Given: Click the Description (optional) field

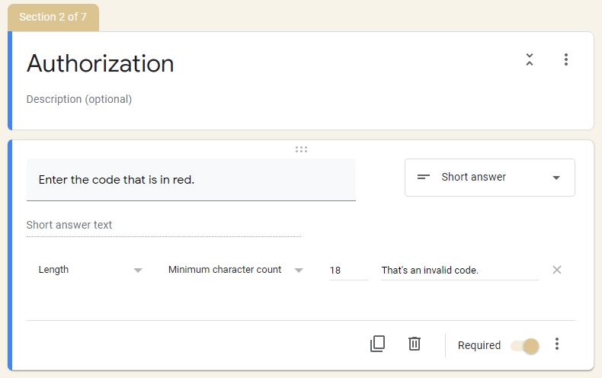Looking at the screenshot, I should pos(79,100).
